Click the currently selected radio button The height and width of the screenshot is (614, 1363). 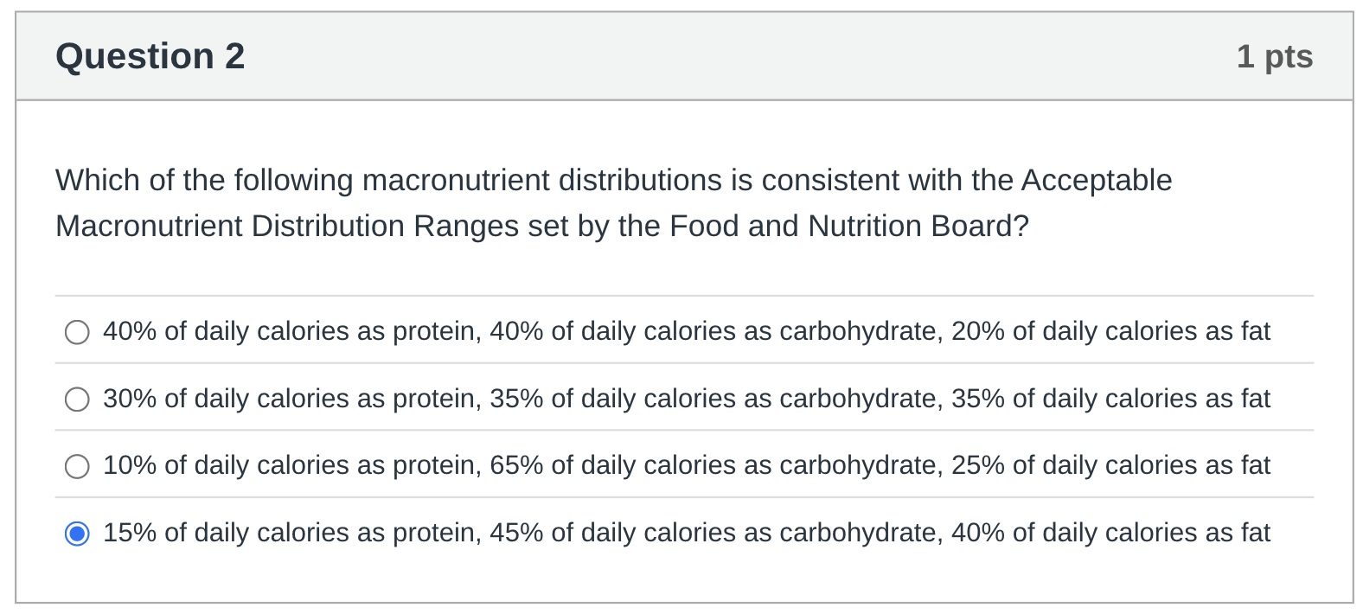tap(77, 533)
